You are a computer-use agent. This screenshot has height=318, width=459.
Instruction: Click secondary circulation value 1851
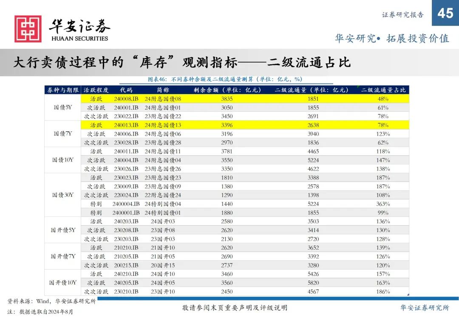pos(313,99)
